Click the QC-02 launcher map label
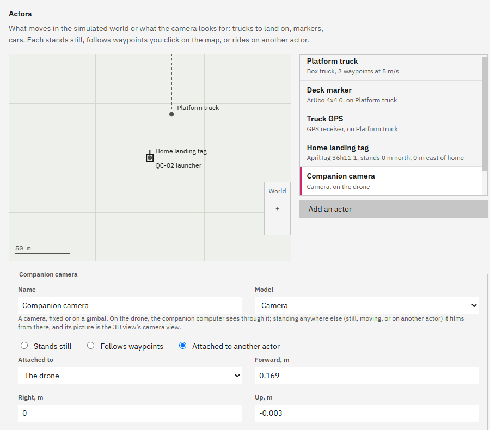The width and height of the screenshot is (490, 430). (178, 165)
